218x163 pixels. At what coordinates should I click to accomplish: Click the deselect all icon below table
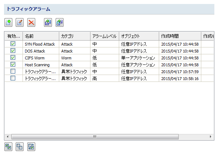click(20, 147)
